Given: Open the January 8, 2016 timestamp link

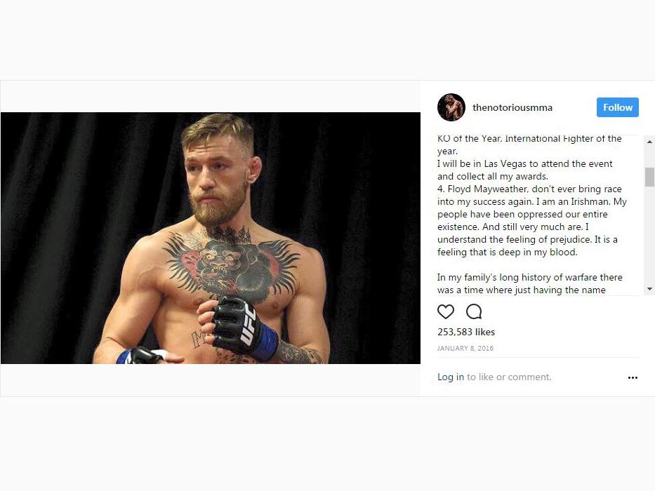Looking at the screenshot, I should point(465,348).
